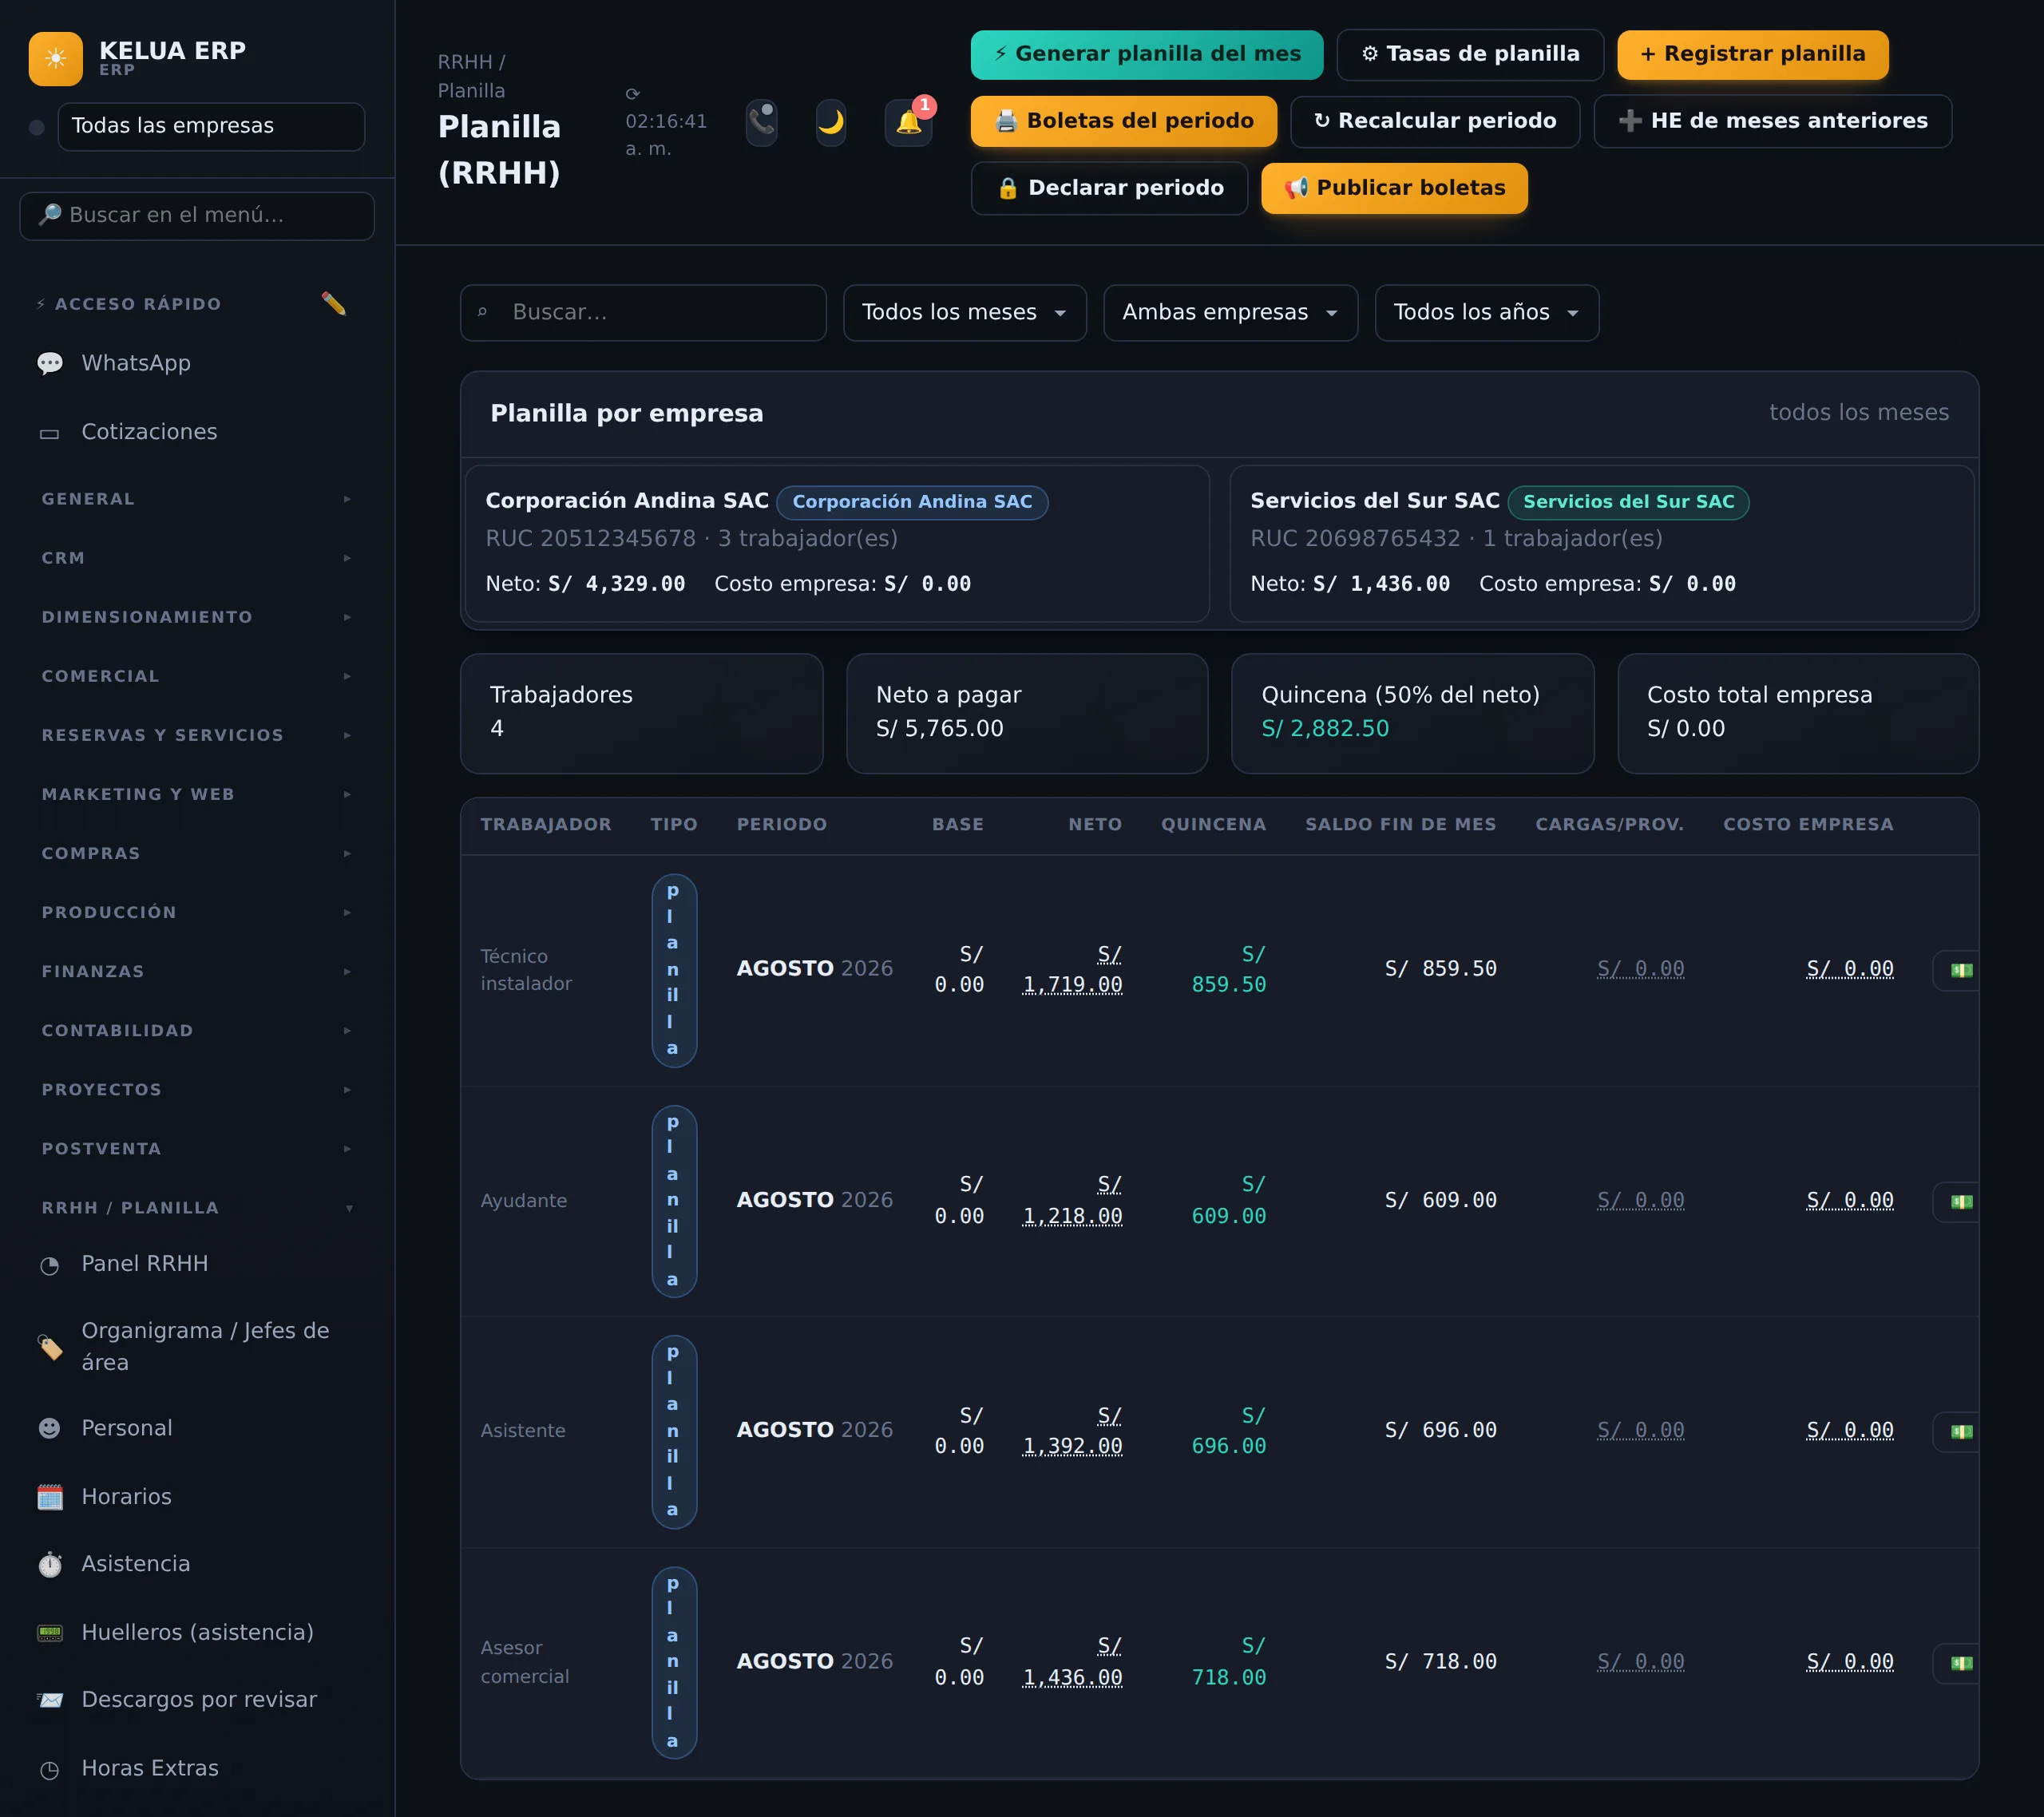Focus the Buscar table search field
This screenshot has height=1817, width=2044.
(643, 313)
